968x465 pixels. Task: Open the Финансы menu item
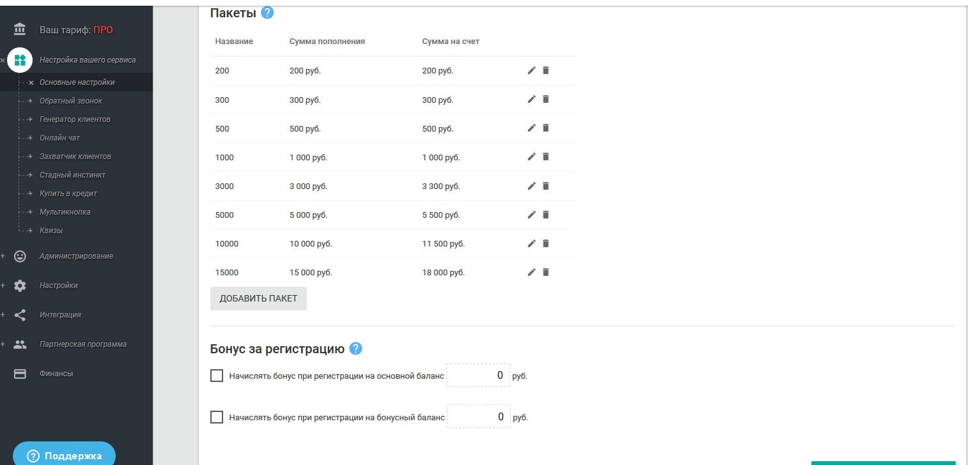[x=56, y=374]
